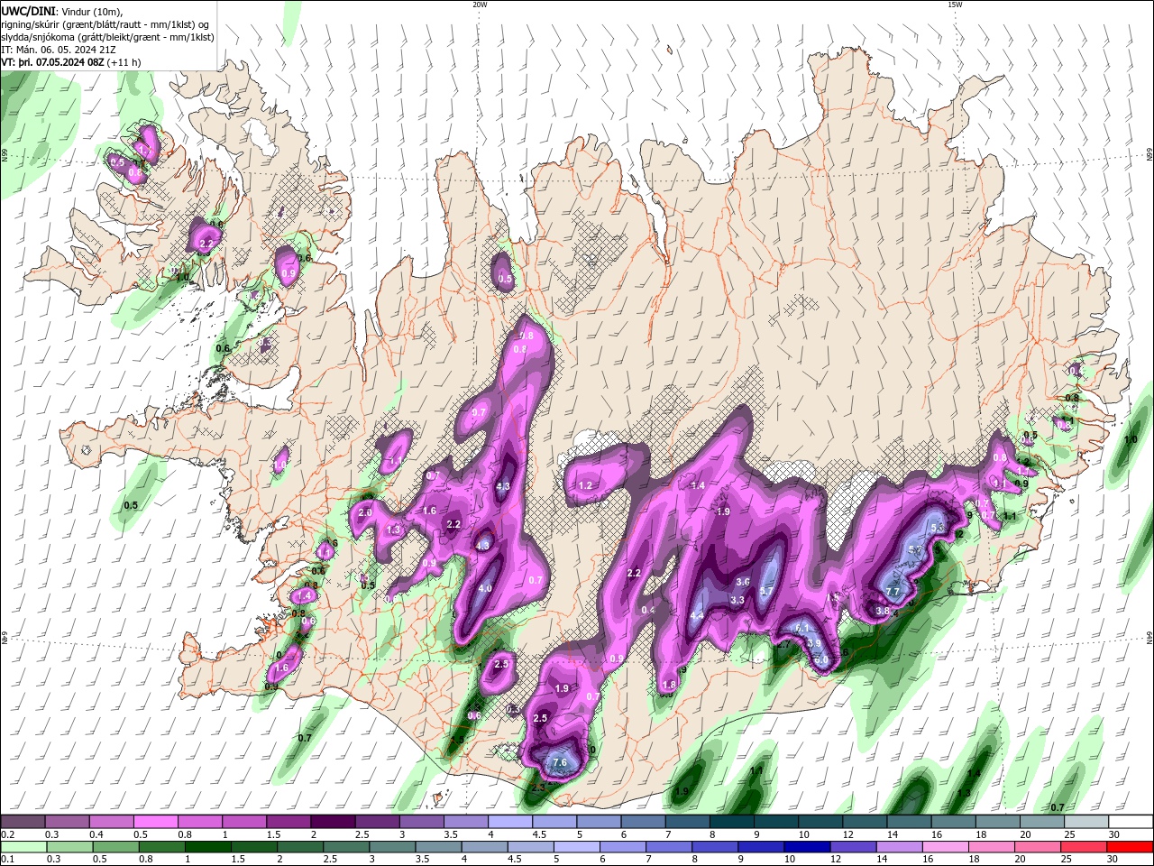Click the UWC/DINI title text
The width and height of the screenshot is (1154, 866).
pyautogui.click(x=28, y=11)
